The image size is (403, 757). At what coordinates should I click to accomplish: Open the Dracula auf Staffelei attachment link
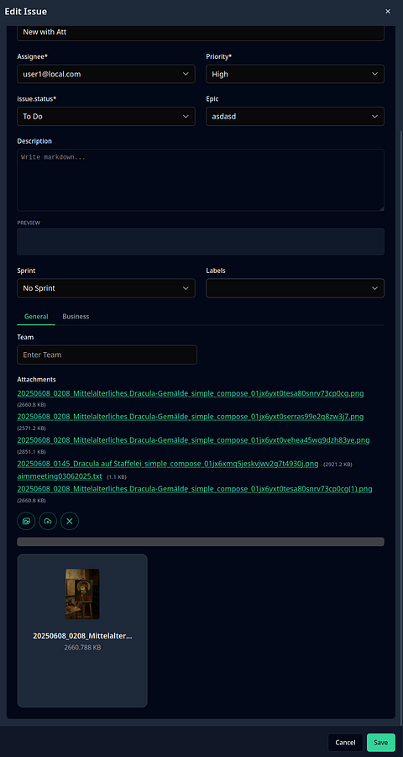click(x=168, y=464)
